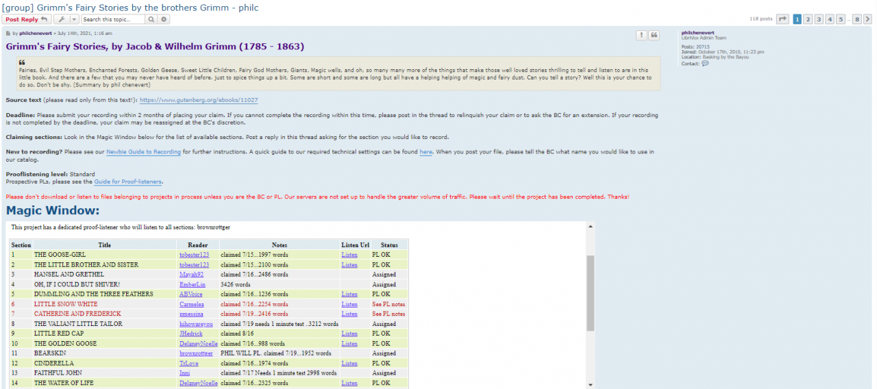Open jump-to-page arrow button

[x=782, y=19]
